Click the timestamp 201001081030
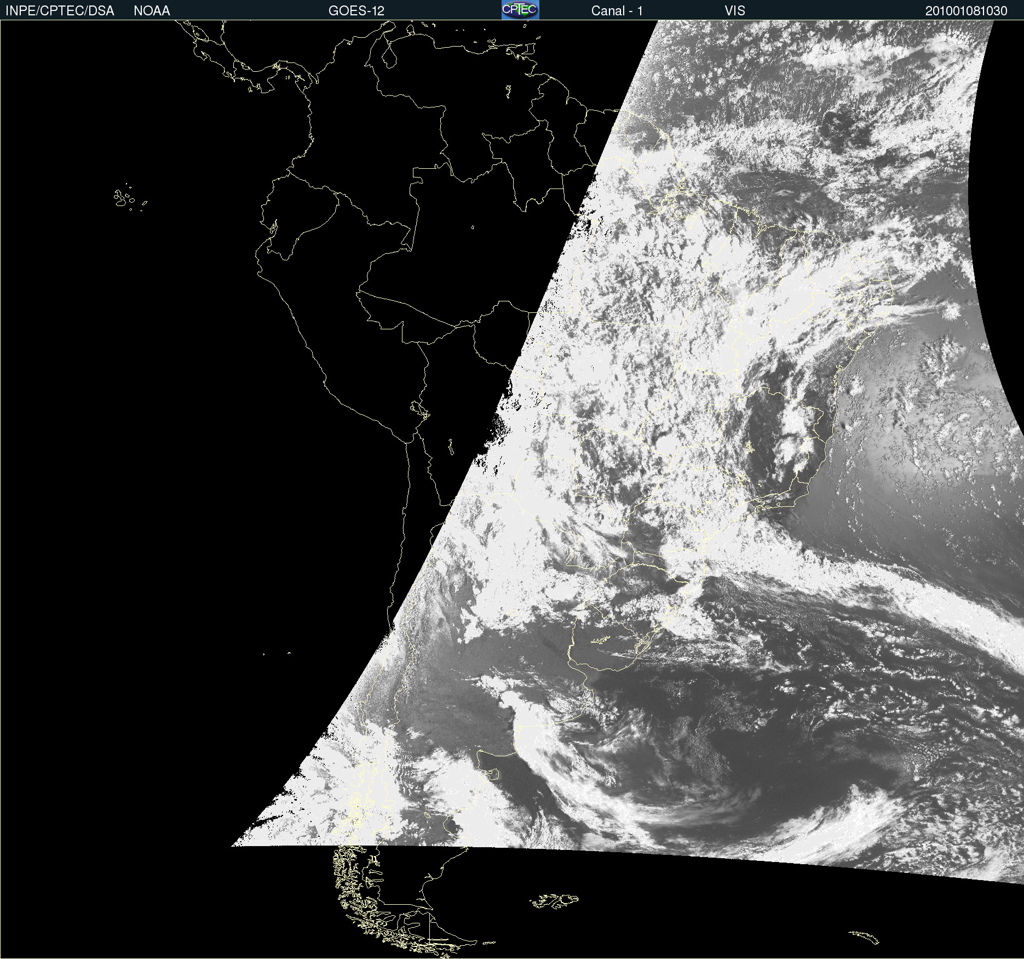 point(967,11)
